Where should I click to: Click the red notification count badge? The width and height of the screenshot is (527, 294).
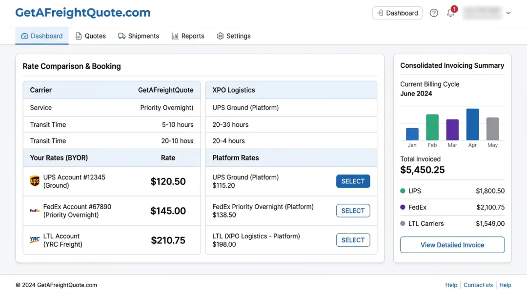tap(454, 9)
